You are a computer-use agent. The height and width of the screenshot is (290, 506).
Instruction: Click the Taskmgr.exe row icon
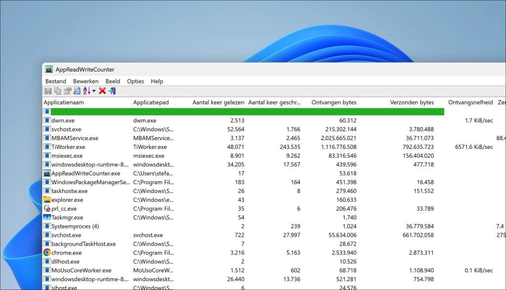tap(47, 217)
